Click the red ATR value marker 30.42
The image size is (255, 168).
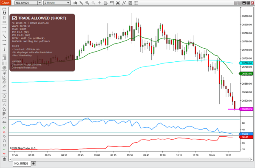click(246, 137)
